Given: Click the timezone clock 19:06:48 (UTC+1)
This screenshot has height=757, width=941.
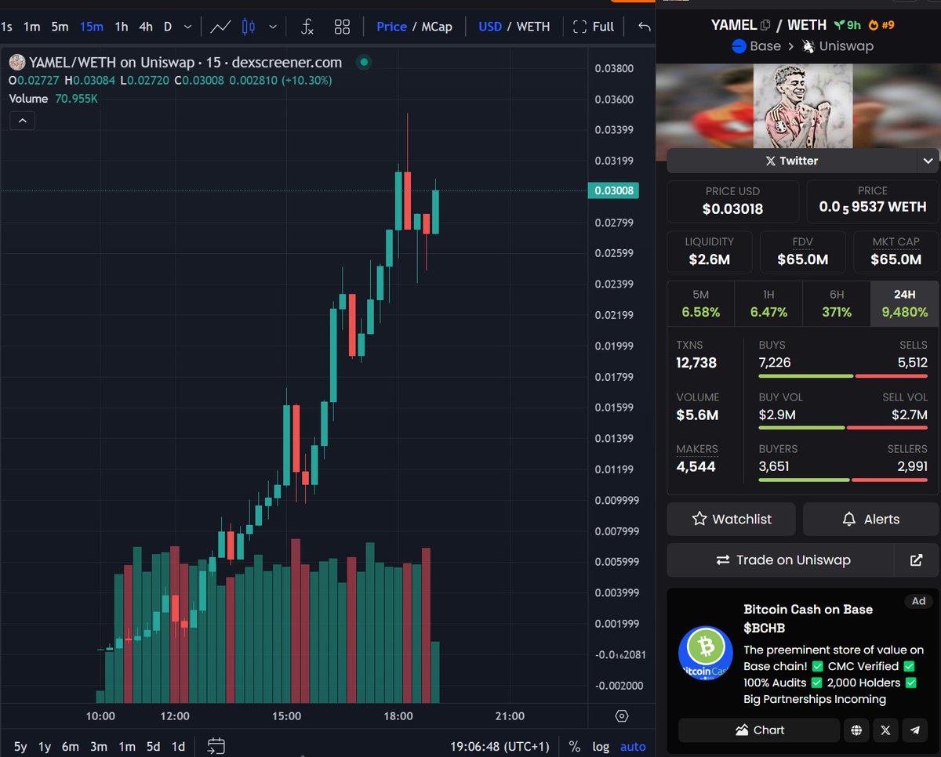Looking at the screenshot, I should [x=500, y=747].
